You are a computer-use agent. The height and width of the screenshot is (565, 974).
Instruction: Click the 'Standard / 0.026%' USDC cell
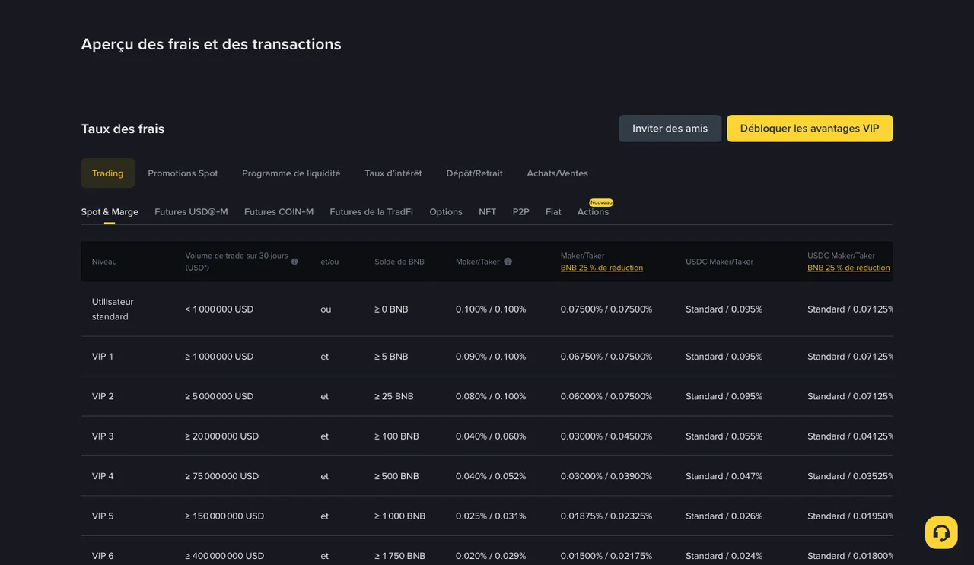click(x=724, y=516)
